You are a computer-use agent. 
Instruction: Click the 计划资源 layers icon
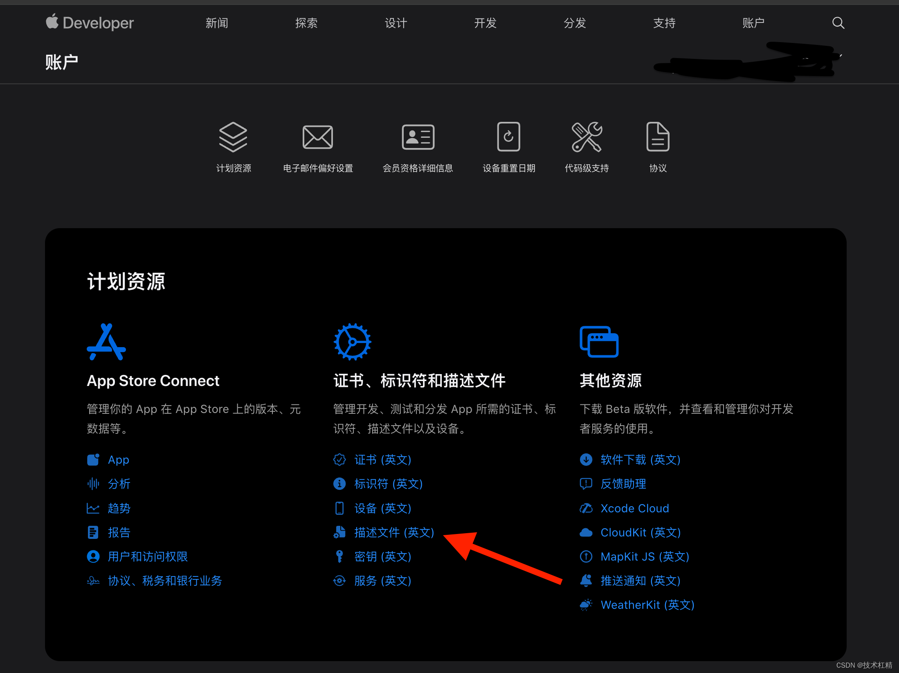(x=233, y=137)
